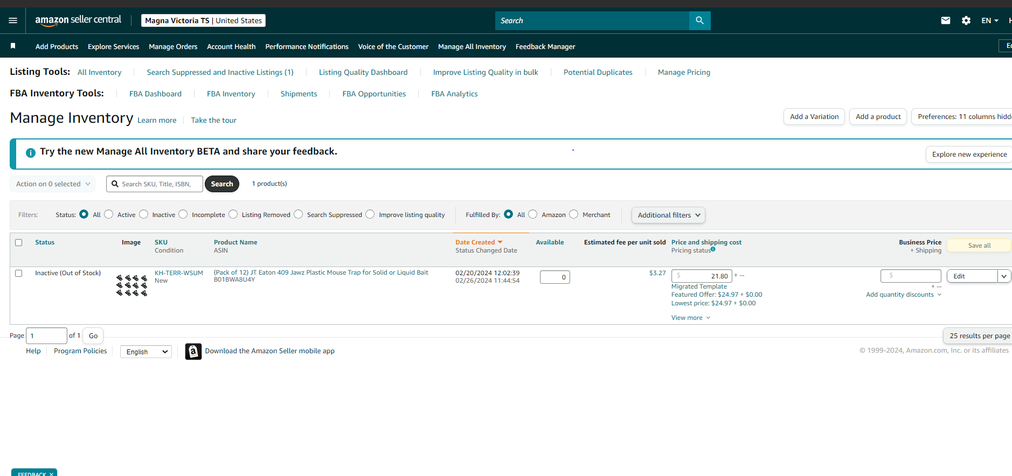The height and width of the screenshot is (476, 1012).
Task: Open FBA Dashboard link
Action: tap(155, 94)
